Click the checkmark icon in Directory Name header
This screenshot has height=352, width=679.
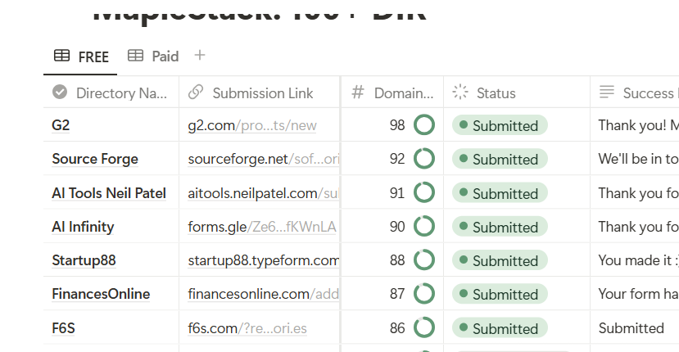pyautogui.click(x=60, y=93)
